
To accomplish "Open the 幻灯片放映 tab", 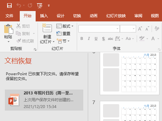I will (x=116, y=16).
